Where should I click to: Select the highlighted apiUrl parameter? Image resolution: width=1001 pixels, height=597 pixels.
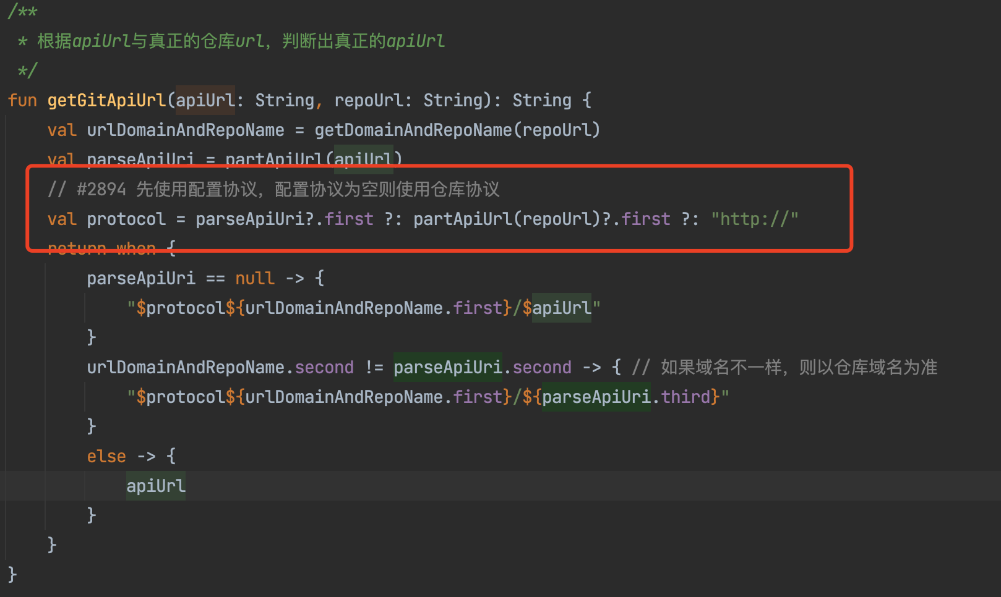(x=205, y=99)
